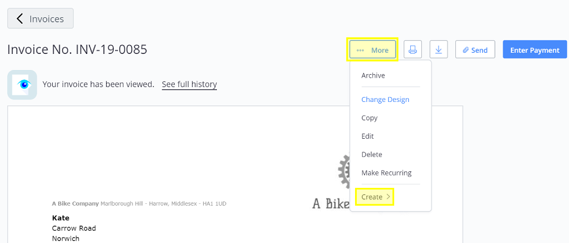
Task: Select Archive from the menu
Action: tap(373, 75)
